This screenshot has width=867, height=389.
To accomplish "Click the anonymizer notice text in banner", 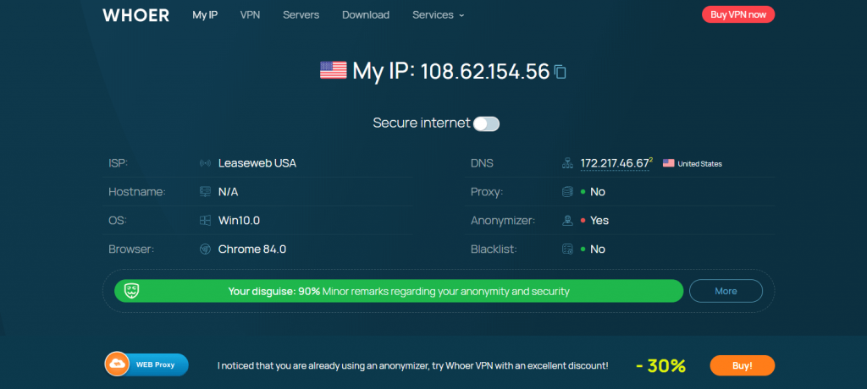I will point(413,366).
